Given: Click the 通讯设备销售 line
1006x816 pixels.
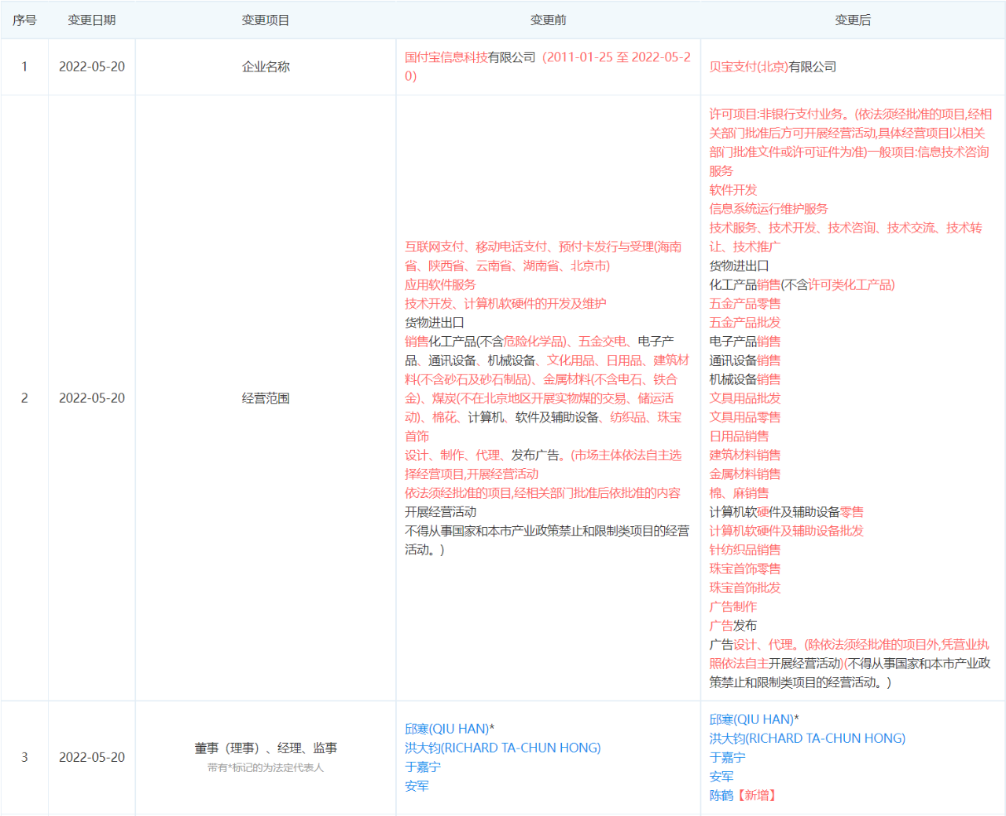Looking at the screenshot, I should [744, 360].
